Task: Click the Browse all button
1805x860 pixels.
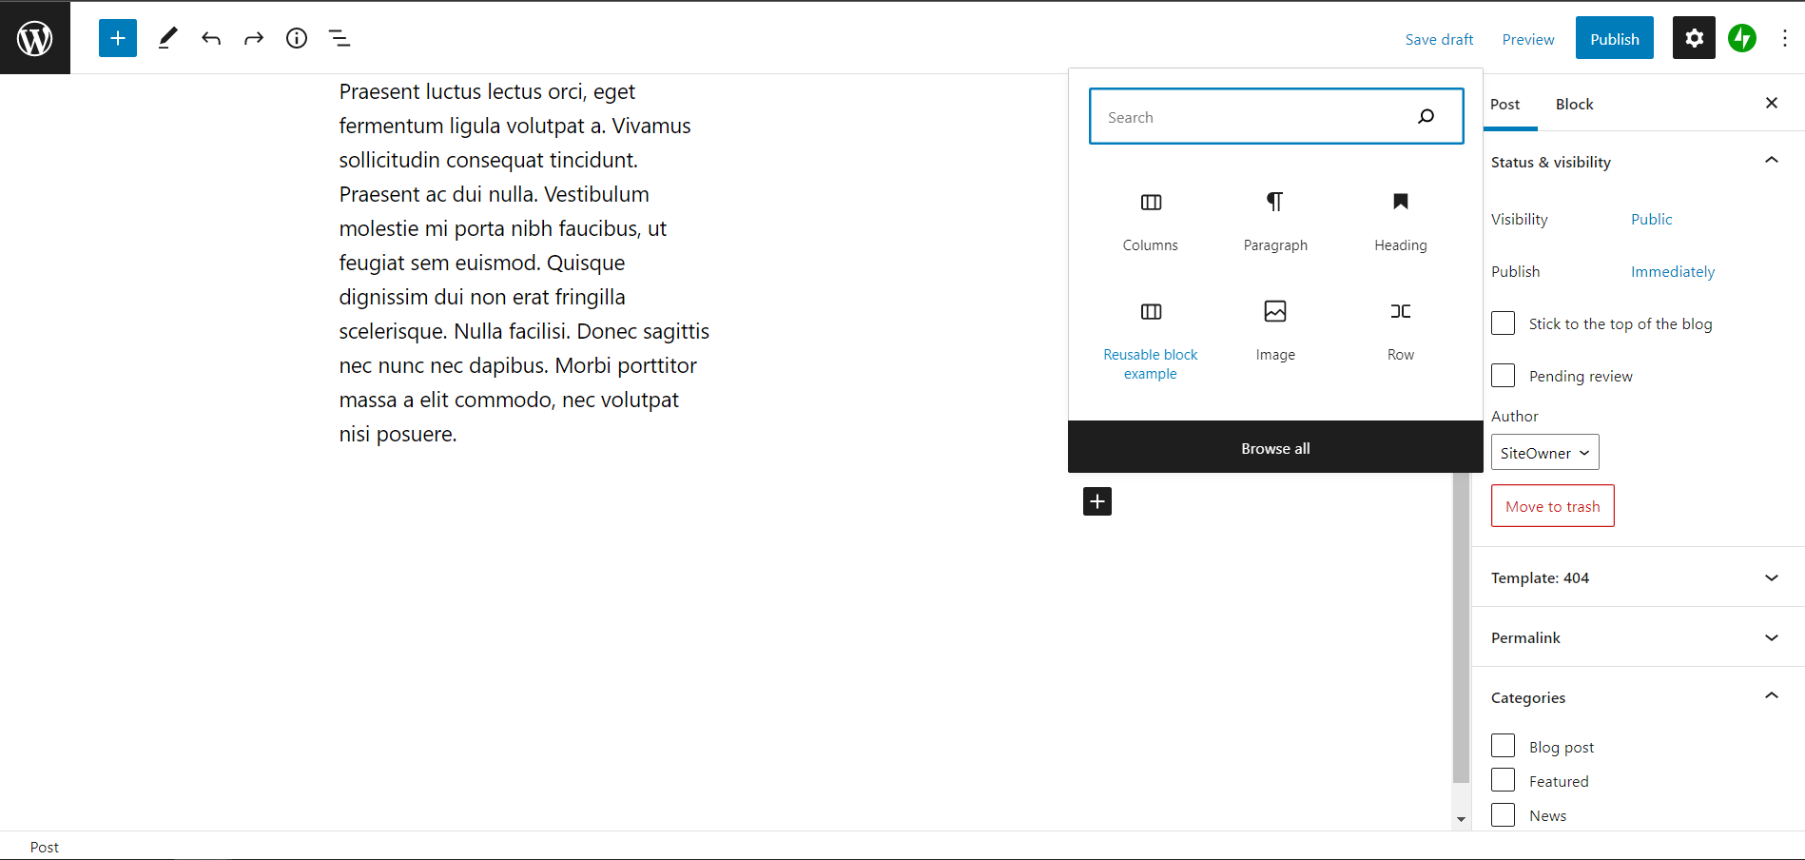Action: point(1274,447)
